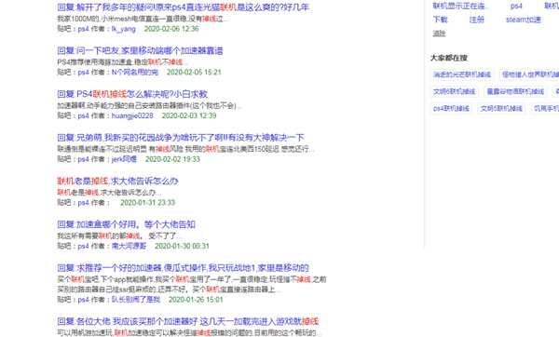Click the 注册 search history link
Image resolution: width=559 pixels, height=337 pixels.
pyautogui.click(x=477, y=20)
